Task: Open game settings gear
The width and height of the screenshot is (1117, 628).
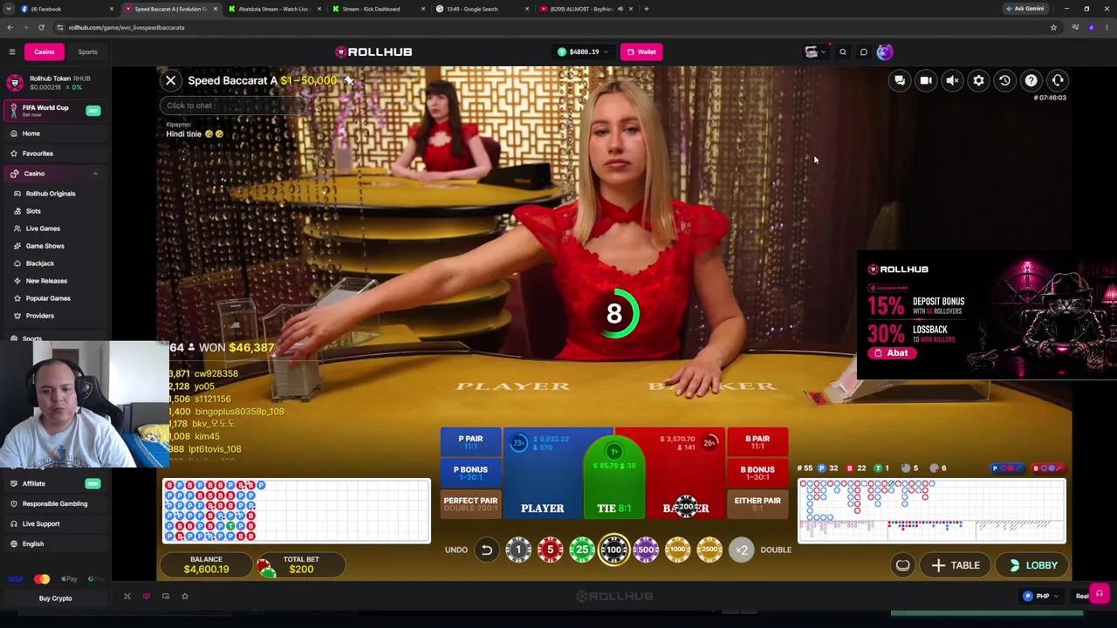Action: 978,80
